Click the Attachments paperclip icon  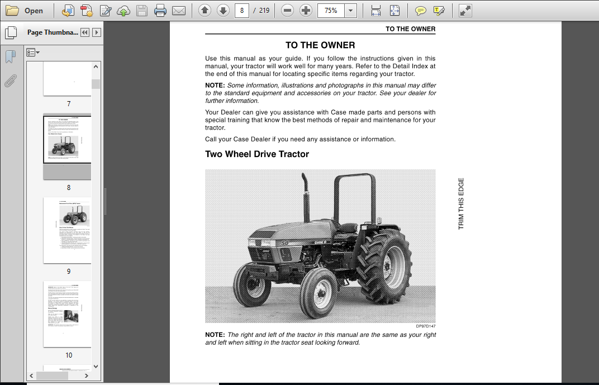tap(11, 80)
